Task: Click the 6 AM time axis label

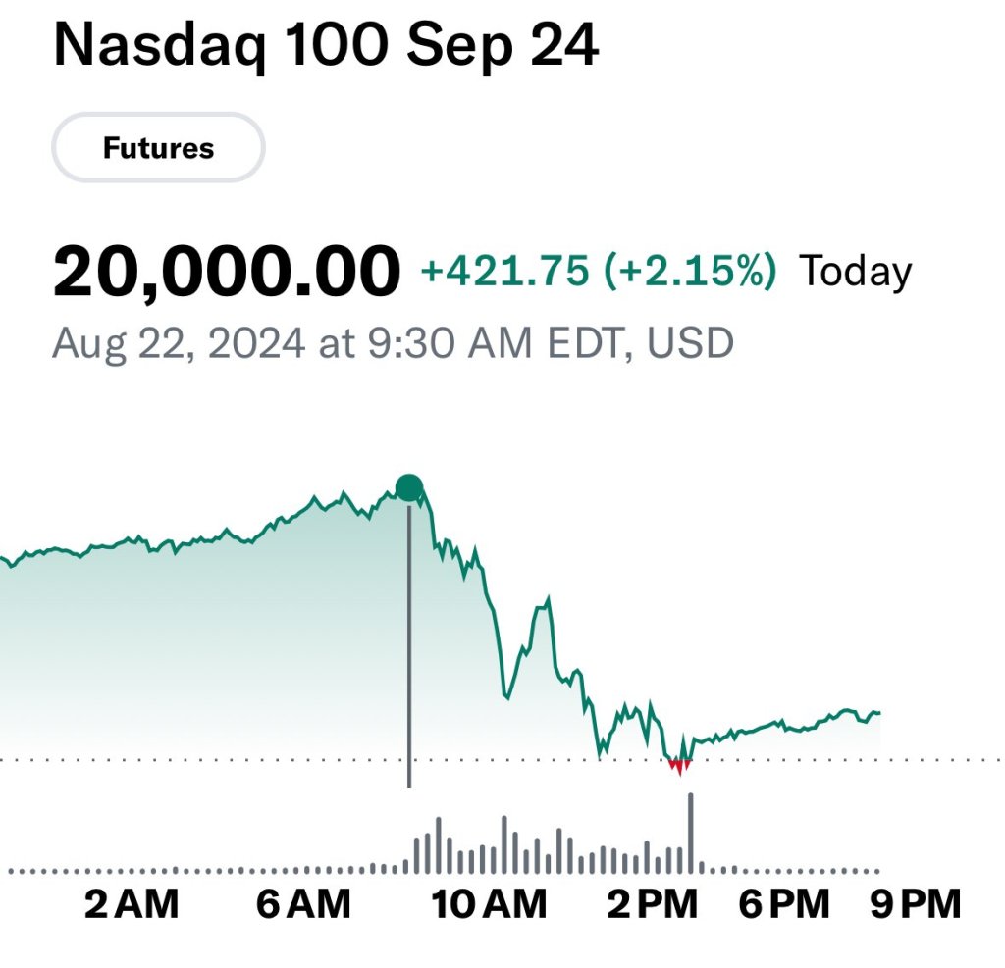Action: [x=303, y=904]
